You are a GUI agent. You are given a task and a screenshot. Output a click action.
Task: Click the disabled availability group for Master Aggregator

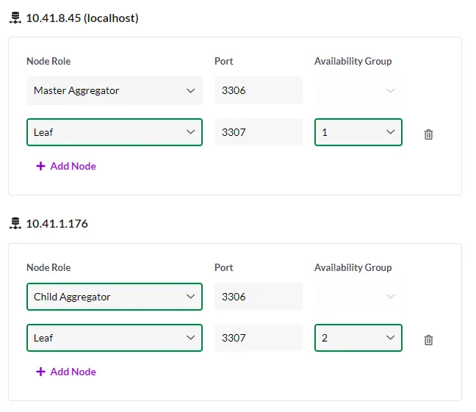click(x=358, y=90)
